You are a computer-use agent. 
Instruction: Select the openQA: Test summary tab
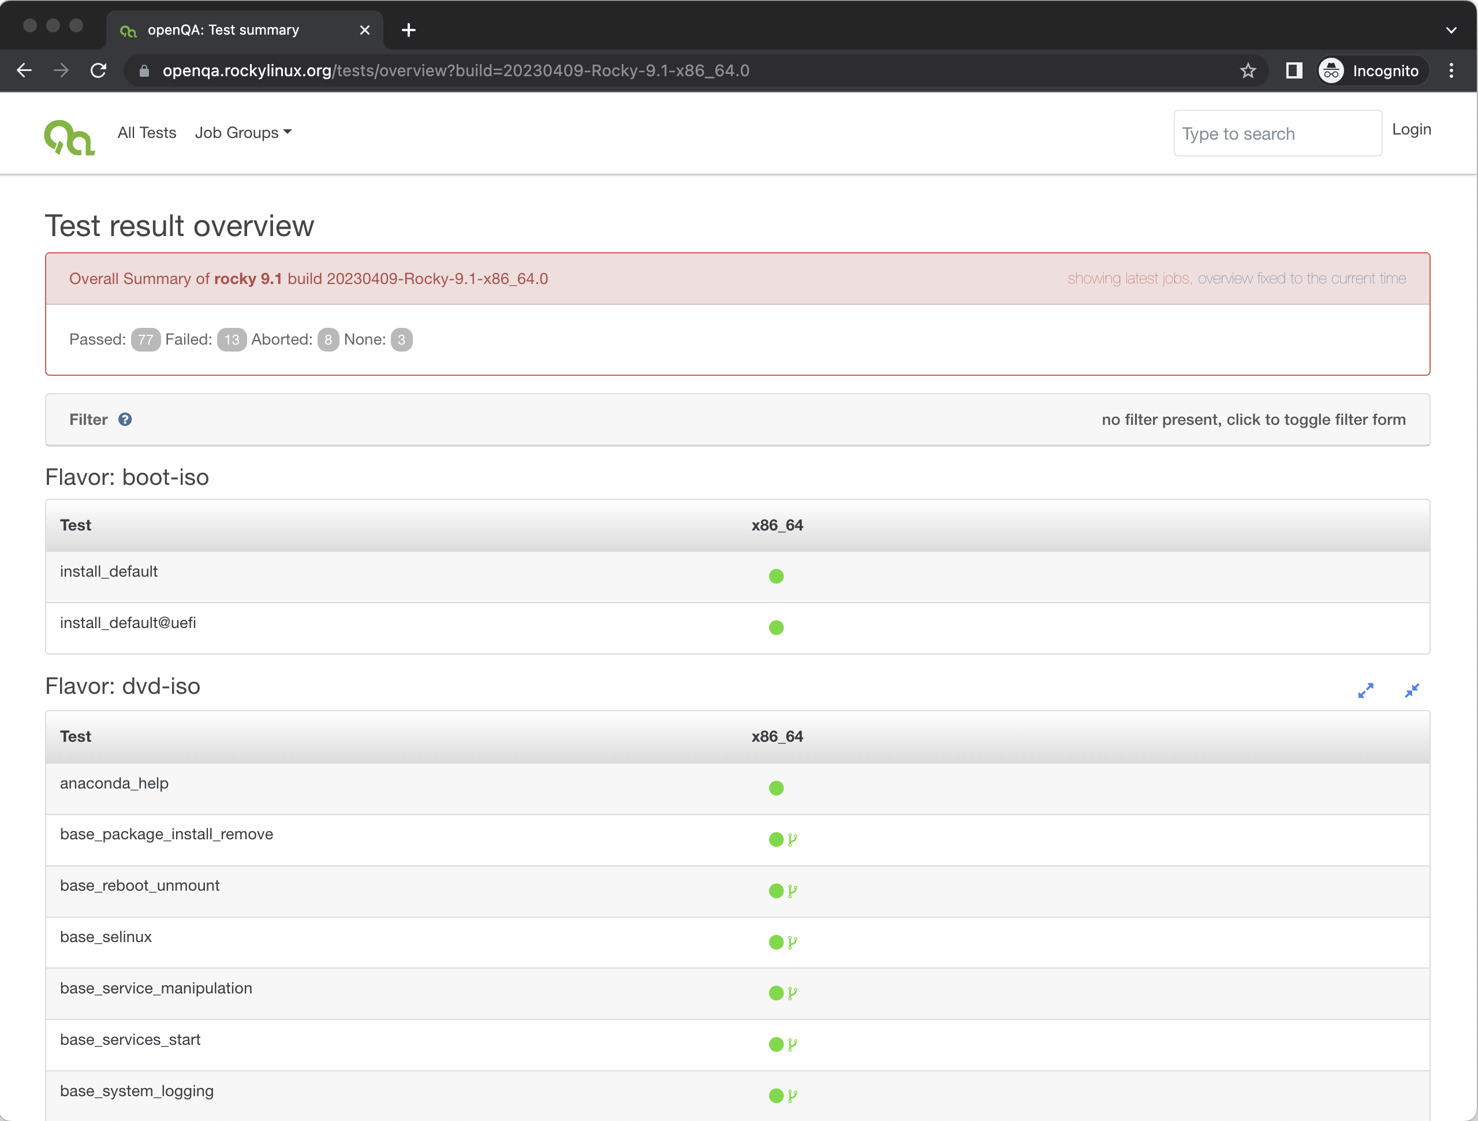pos(223,29)
